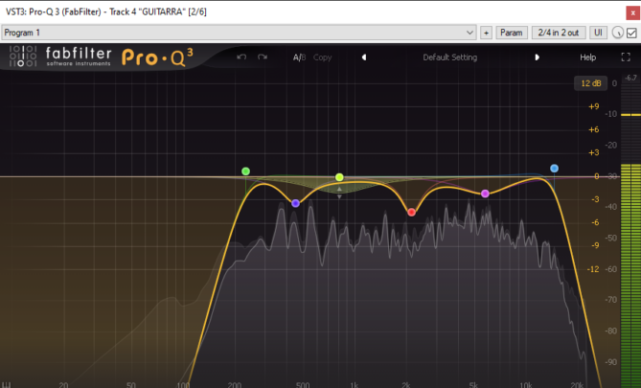Enter full screen mode via corner icon
The height and width of the screenshot is (388, 641).
(x=625, y=57)
